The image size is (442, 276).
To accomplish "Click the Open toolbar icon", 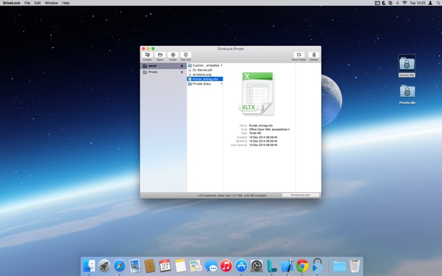I will point(160,55).
